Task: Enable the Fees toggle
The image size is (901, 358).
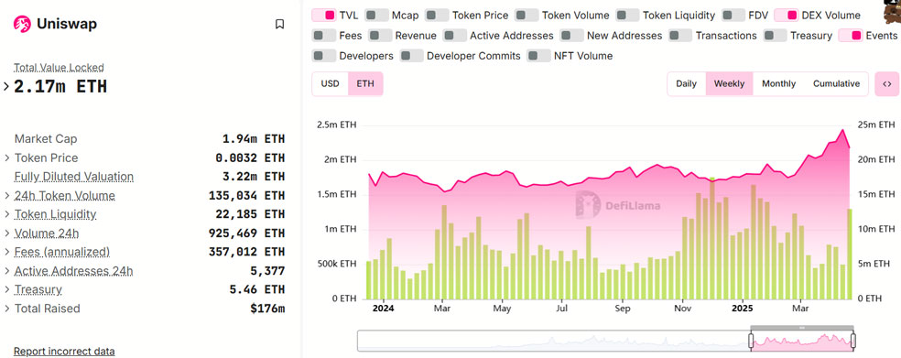Action: (x=323, y=36)
